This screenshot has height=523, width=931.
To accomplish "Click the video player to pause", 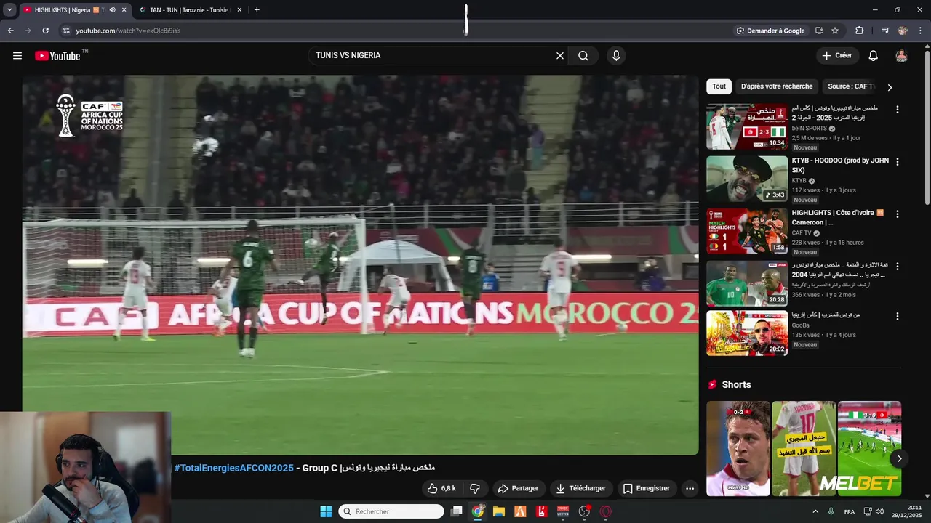I will (x=360, y=265).
